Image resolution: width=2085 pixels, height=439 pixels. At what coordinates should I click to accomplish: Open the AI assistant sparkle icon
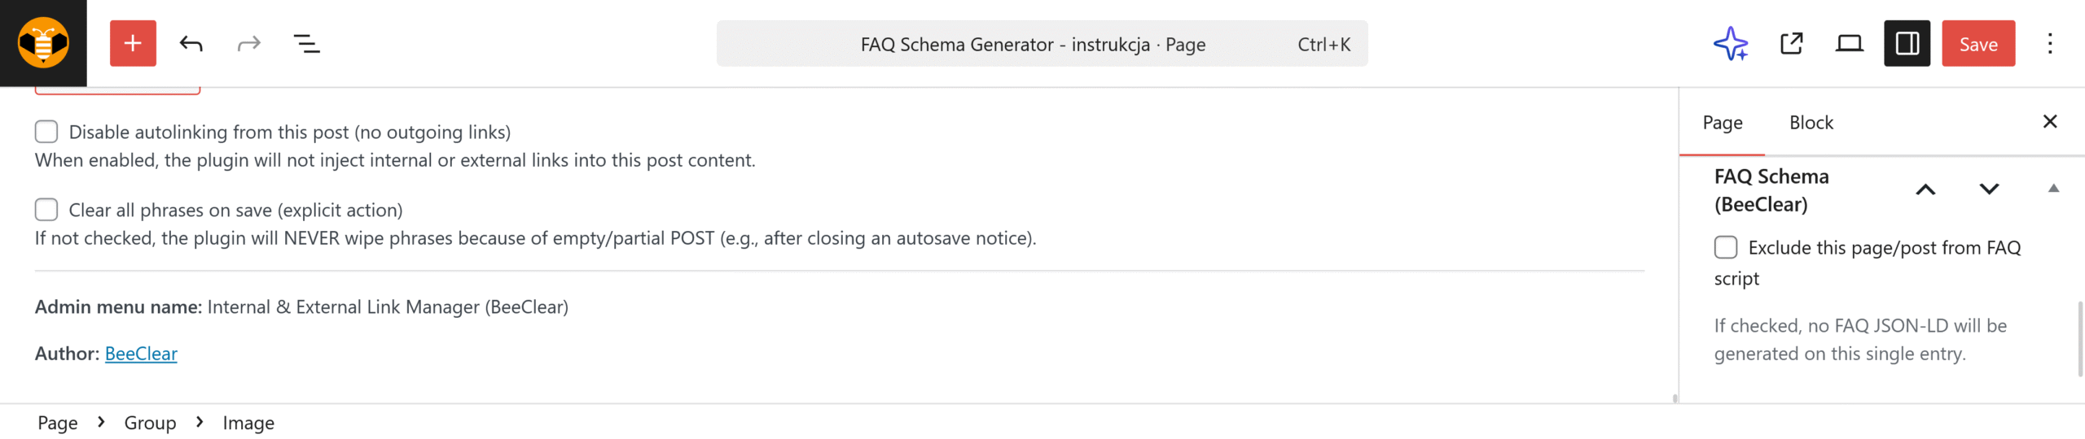tap(1731, 44)
